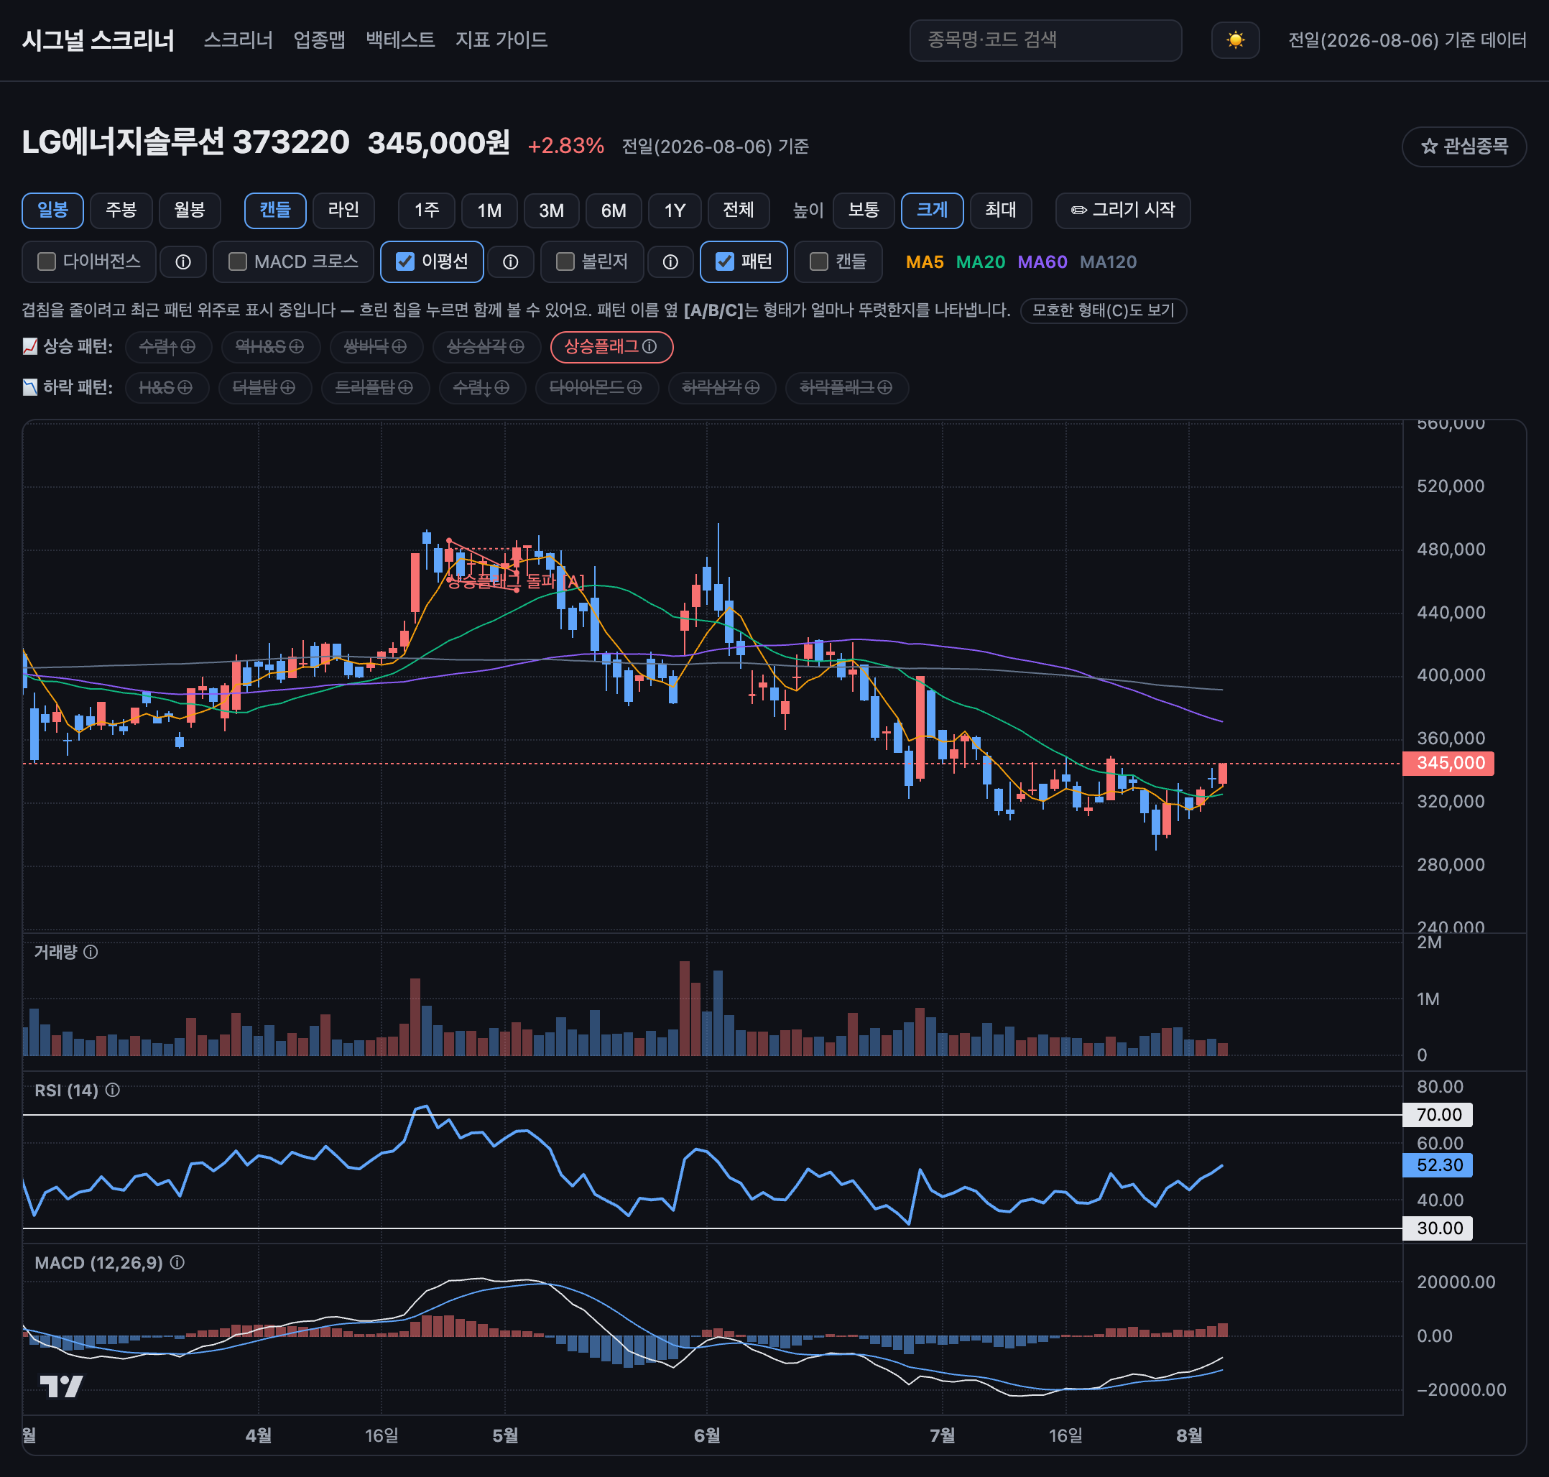Show the 수렴↓ falling pattern chip
The height and width of the screenshot is (1477, 1549).
tap(482, 388)
